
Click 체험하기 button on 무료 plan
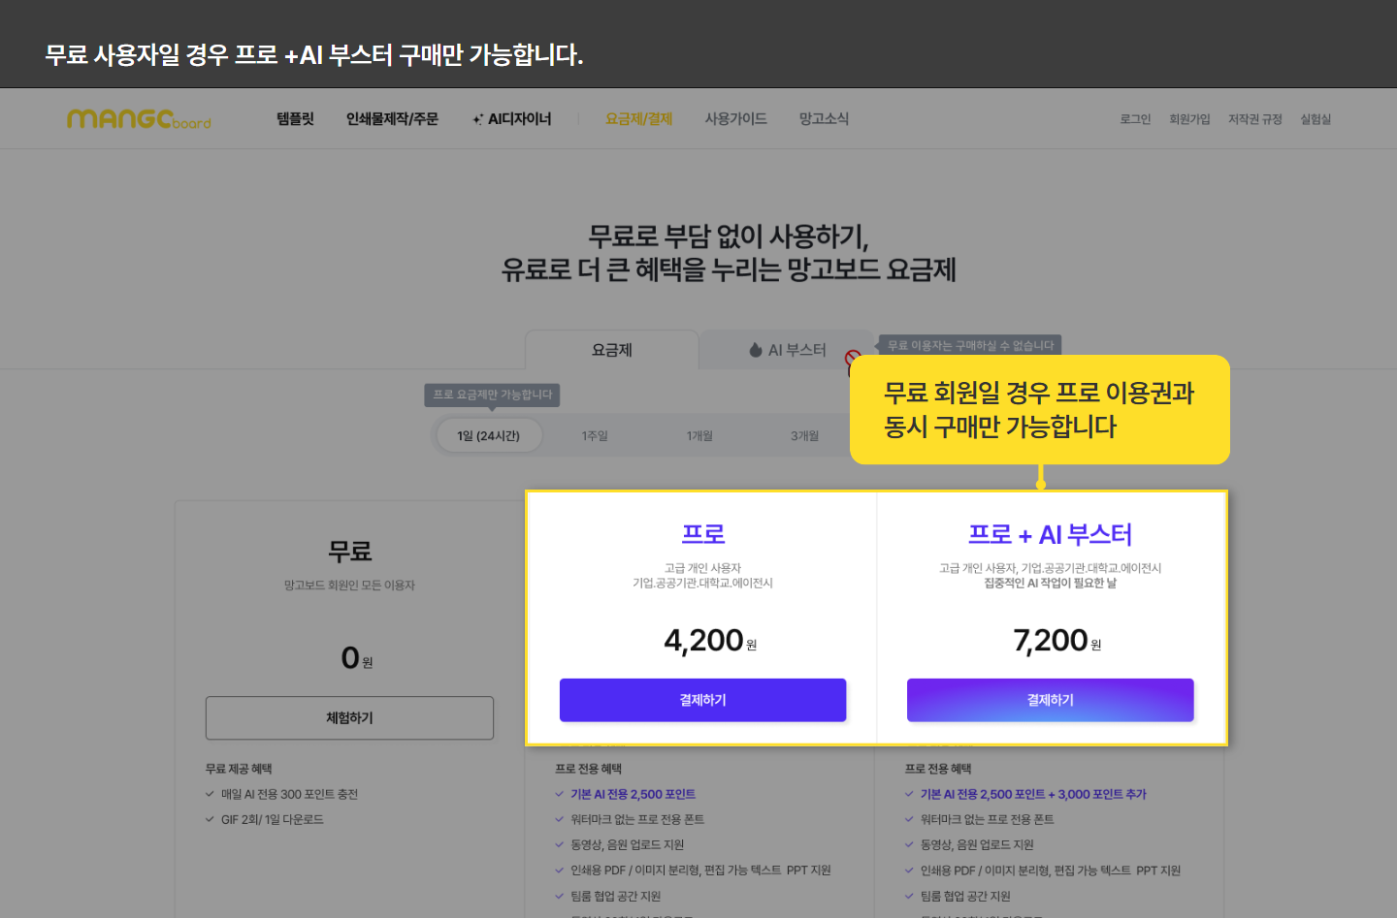pos(349,718)
